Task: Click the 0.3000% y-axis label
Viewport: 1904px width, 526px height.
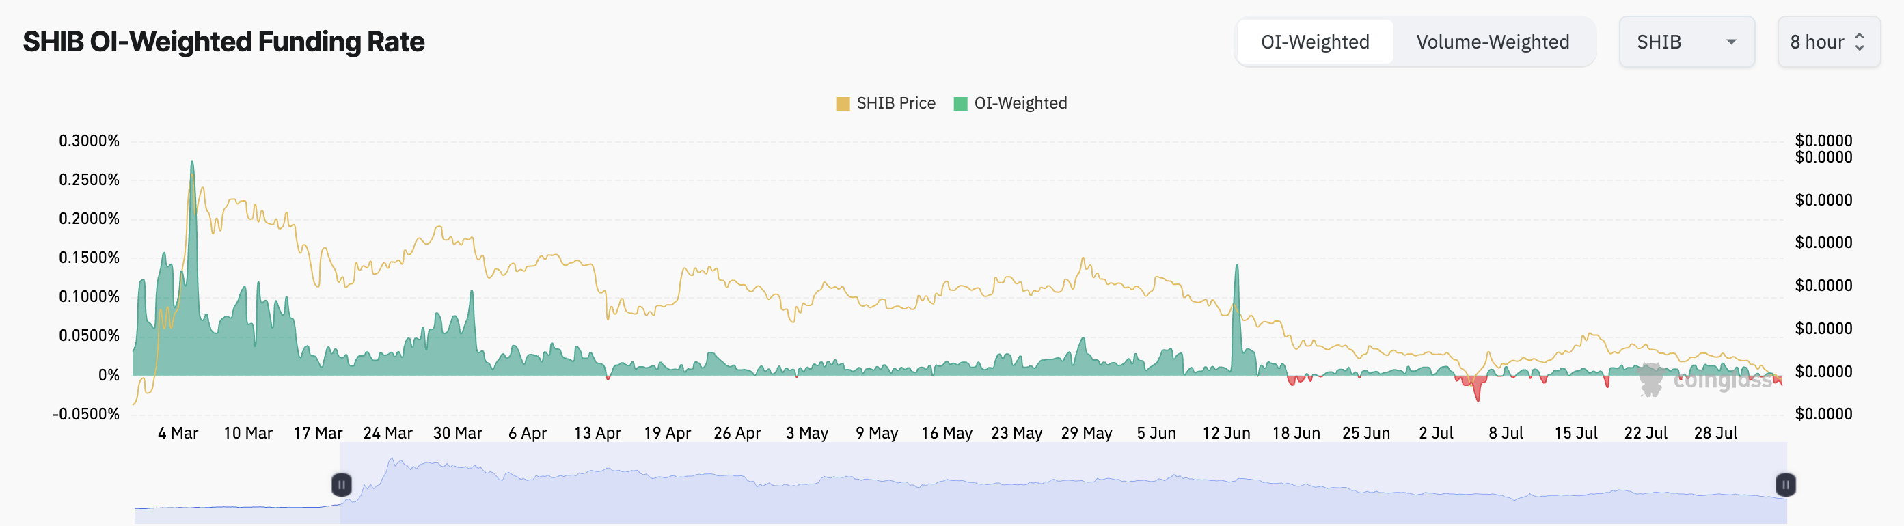Action: click(x=89, y=140)
